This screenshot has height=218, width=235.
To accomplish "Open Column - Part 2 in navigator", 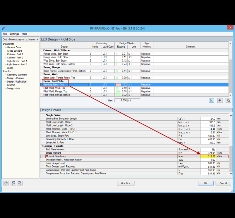I will click(15, 58).
